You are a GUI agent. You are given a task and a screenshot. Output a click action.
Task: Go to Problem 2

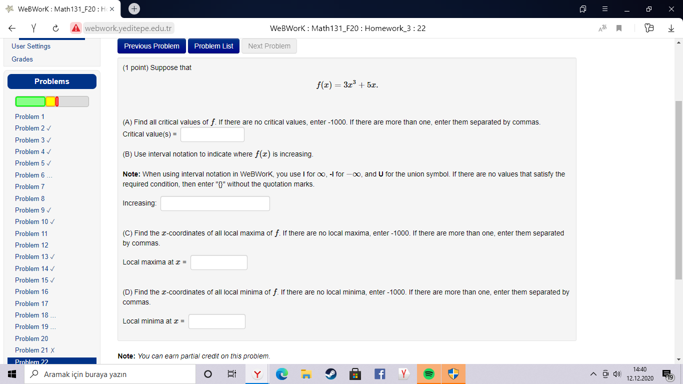(33, 128)
